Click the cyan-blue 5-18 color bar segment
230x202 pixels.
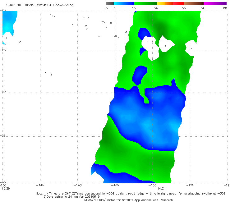124,4
